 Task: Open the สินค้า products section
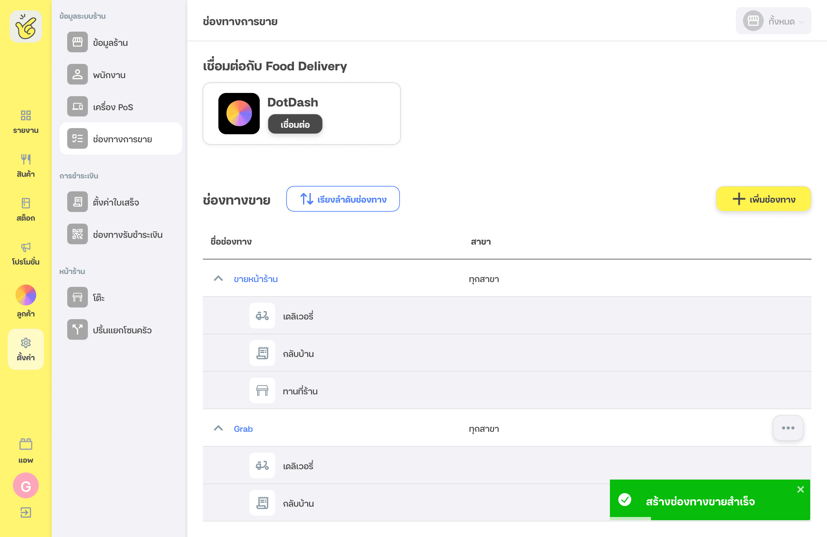pyautogui.click(x=26, y=166)
